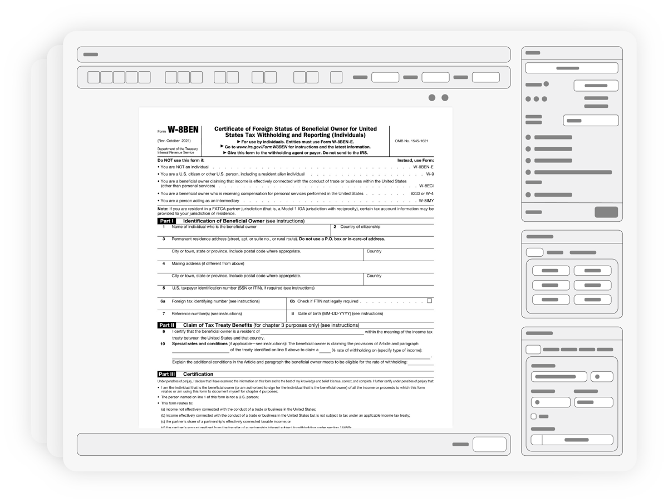Open the last white dropdown box in the toolbar
Screen dimensions: 668x503
pyautogui.click(x=485, y=77)
